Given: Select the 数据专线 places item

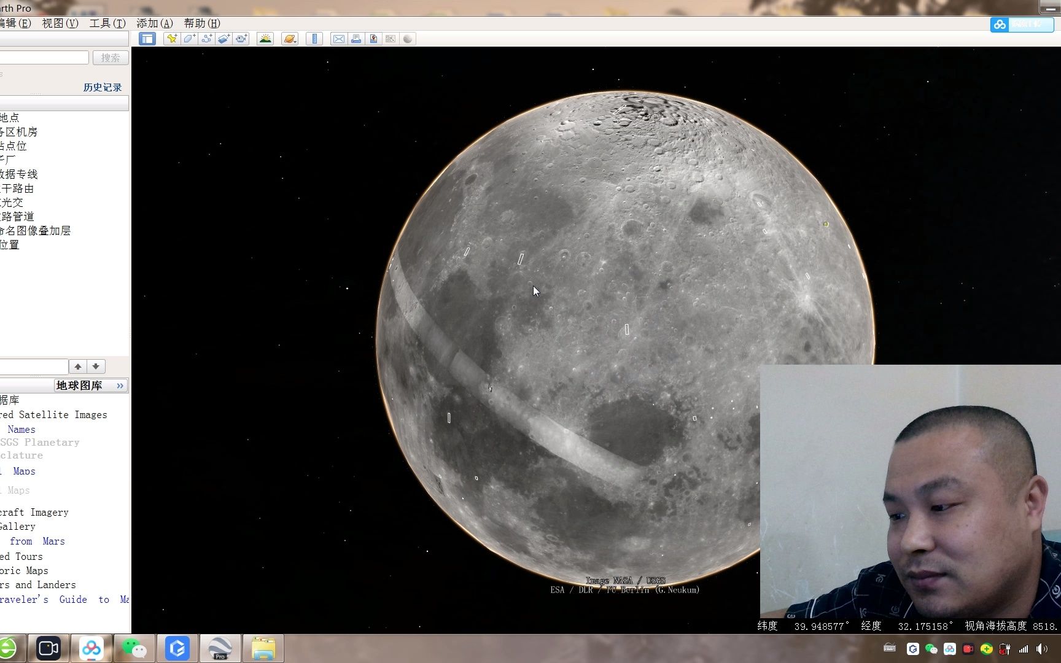Looking at the screenshot, I should [19, 174].
